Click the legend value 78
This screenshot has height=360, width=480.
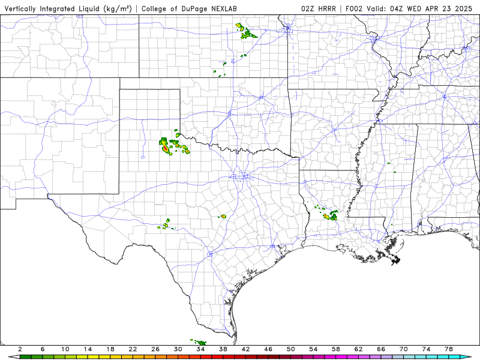[x=449, y=349]
